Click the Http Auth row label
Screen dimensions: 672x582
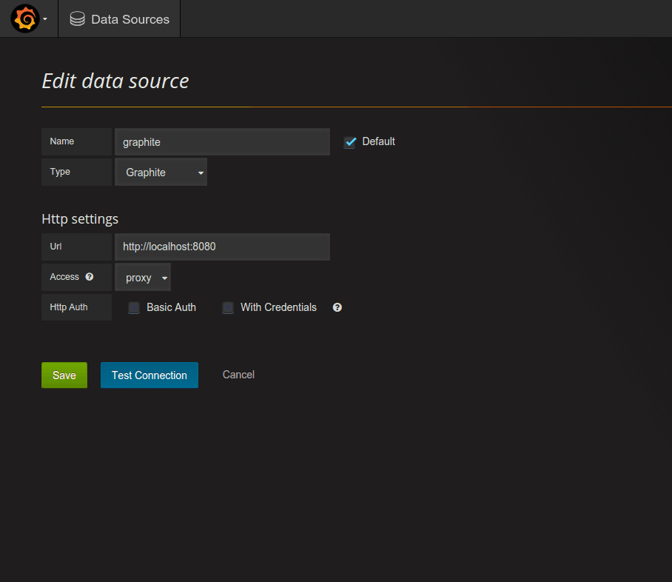coord(69,307)
